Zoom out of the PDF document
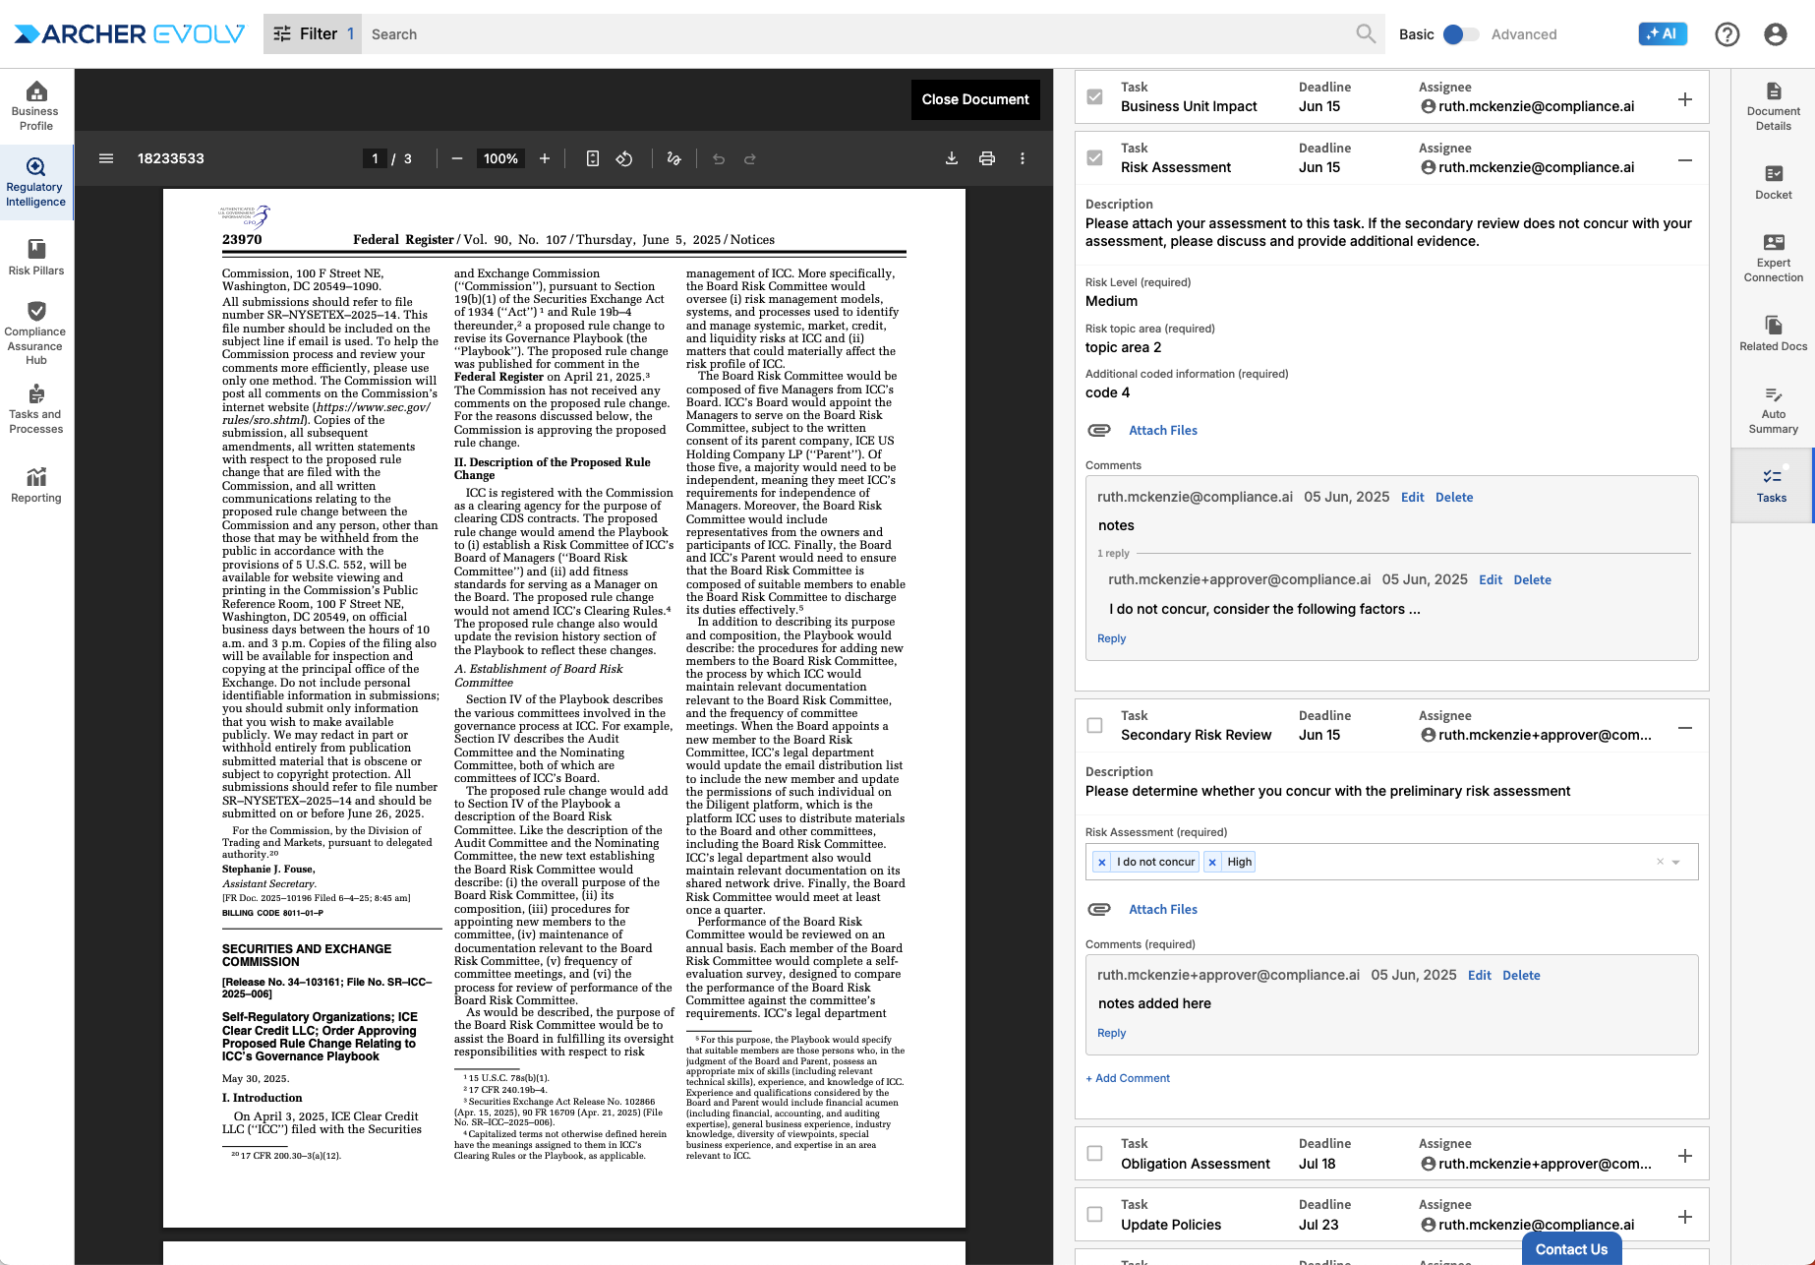This screenshot has height=1265, width=1815. (457, 158)
